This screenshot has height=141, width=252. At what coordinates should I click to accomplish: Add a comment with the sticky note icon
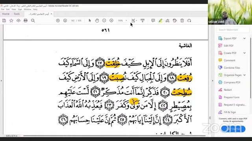tap(153, 20)
